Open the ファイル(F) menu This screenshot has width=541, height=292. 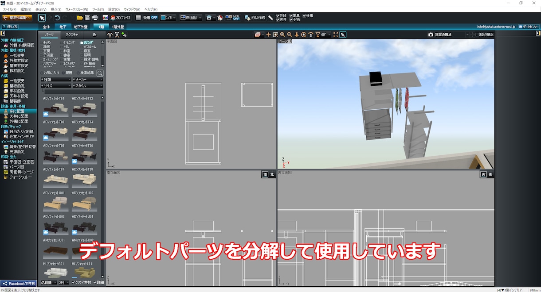9,9
